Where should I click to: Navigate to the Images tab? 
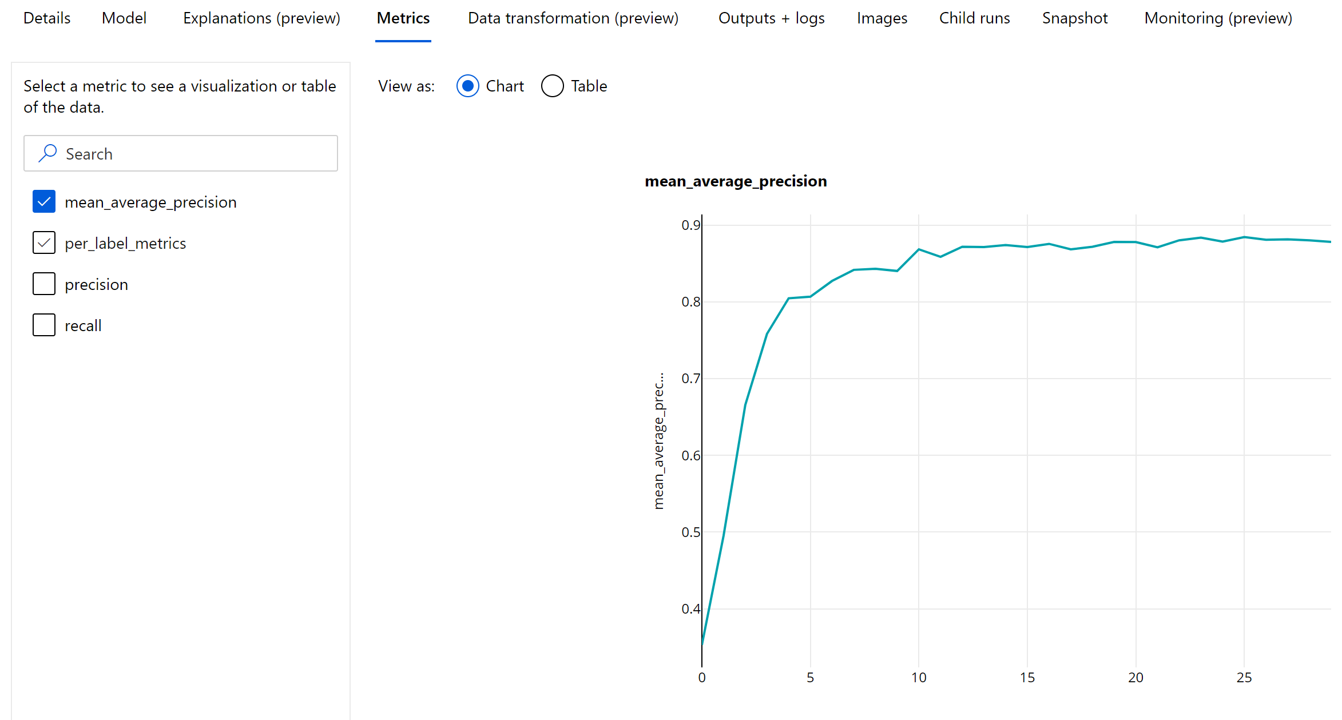tap(879, 18)
